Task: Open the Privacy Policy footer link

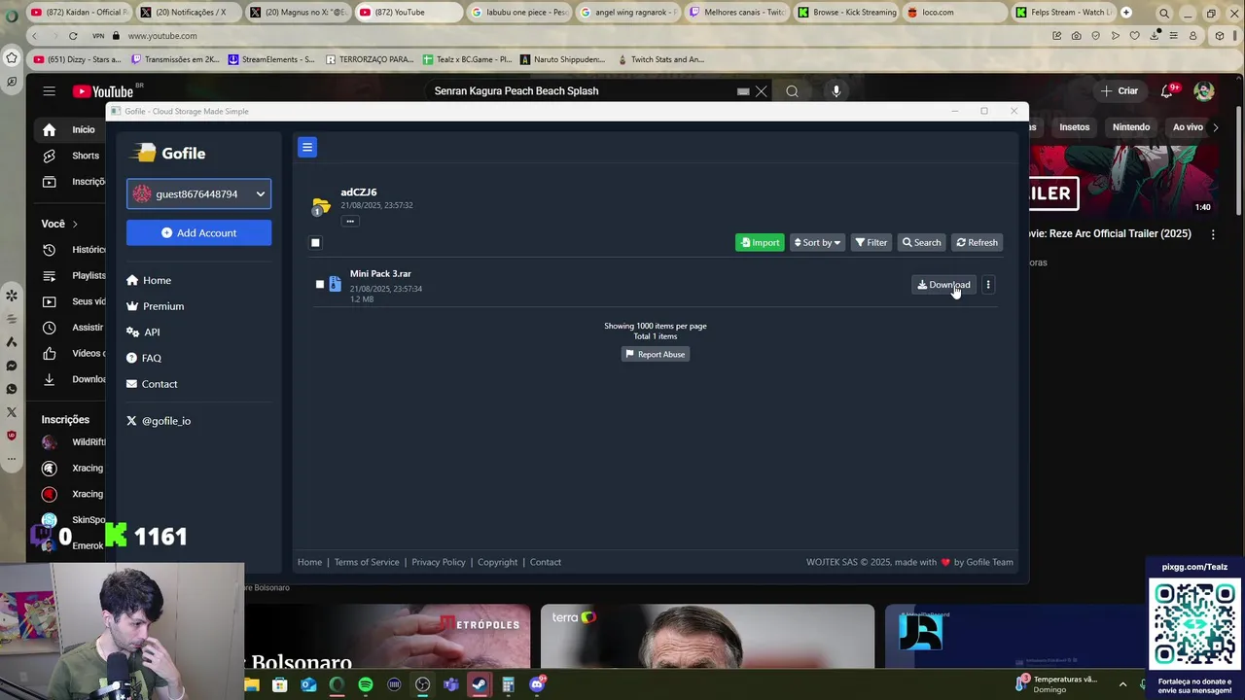Action: point(439,562)
